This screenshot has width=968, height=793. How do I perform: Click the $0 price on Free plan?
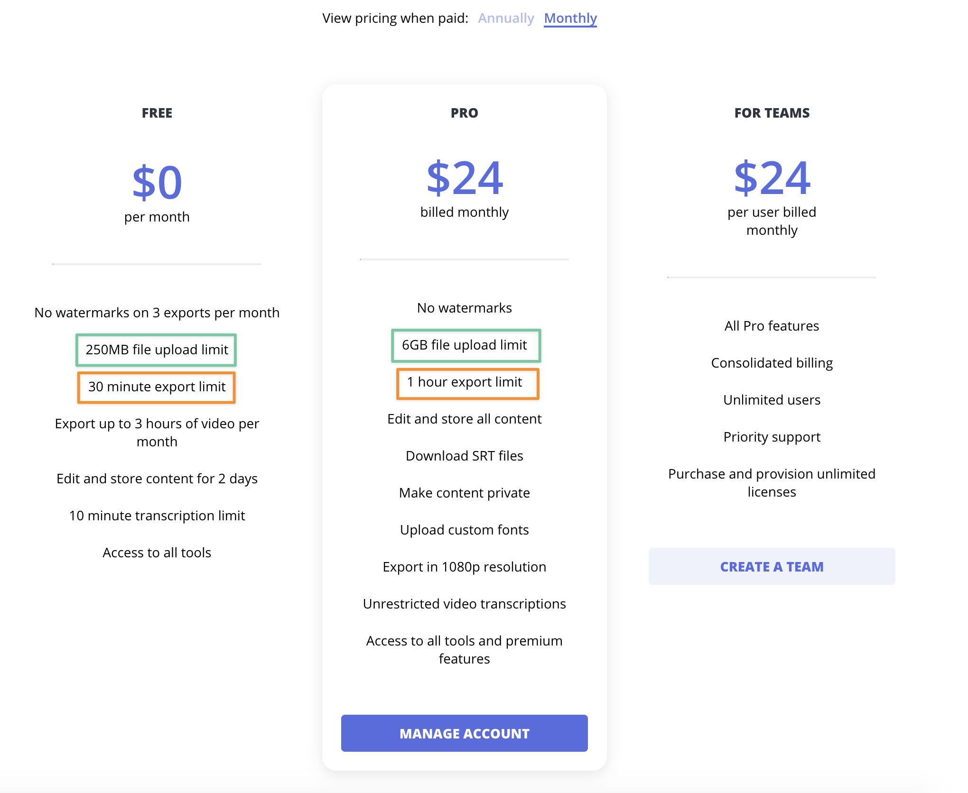click(157, 183)
